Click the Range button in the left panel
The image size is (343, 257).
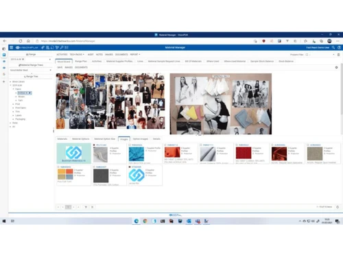click(31, 54)
